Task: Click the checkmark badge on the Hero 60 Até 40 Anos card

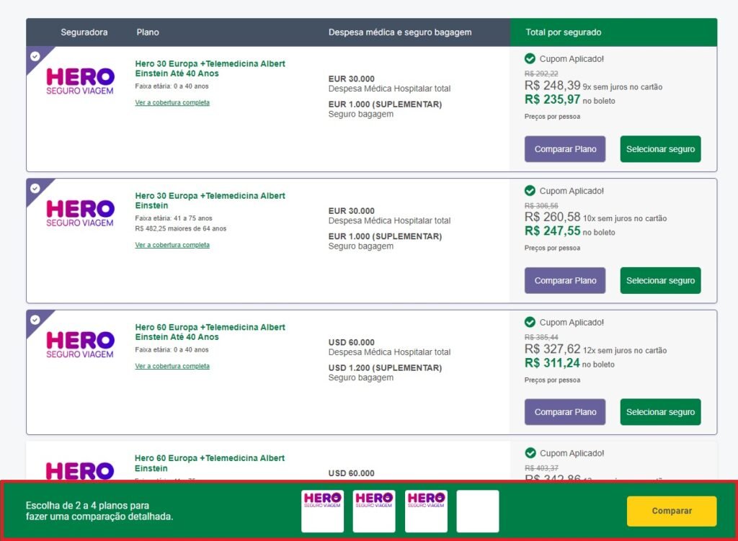Action: point(35,320)
